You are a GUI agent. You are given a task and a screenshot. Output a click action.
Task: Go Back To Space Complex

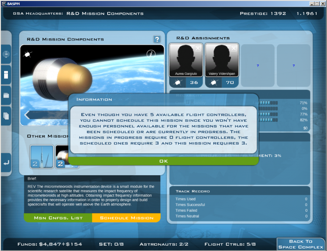[x=300, y=244]
